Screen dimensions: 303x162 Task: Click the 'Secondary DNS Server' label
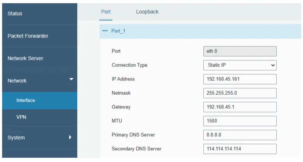click(137, 149)
